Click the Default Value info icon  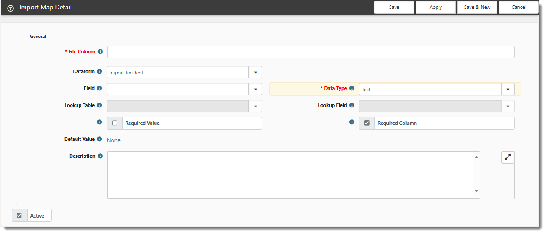[x=99, y=139]
